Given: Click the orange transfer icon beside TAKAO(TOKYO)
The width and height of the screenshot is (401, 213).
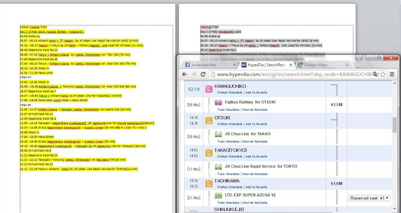Looking at the screenshot, I should tap(209, 153).
